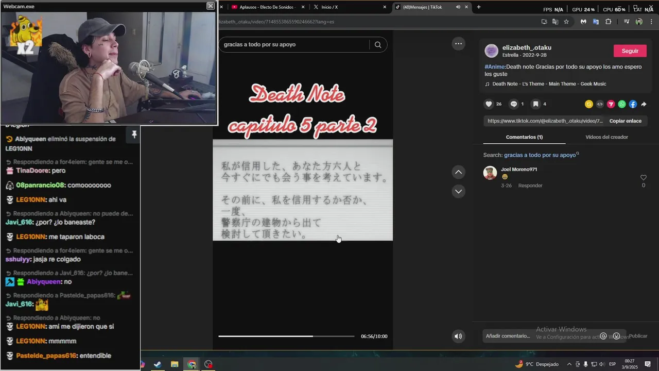The height and width of the screenshot is (371, 659).
Task: Switch to Inicio / X tab
Action: [x=350, y=7]
